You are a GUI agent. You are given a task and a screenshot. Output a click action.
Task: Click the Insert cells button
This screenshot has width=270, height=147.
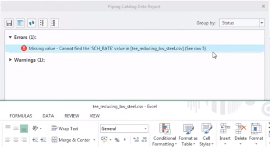225,135
